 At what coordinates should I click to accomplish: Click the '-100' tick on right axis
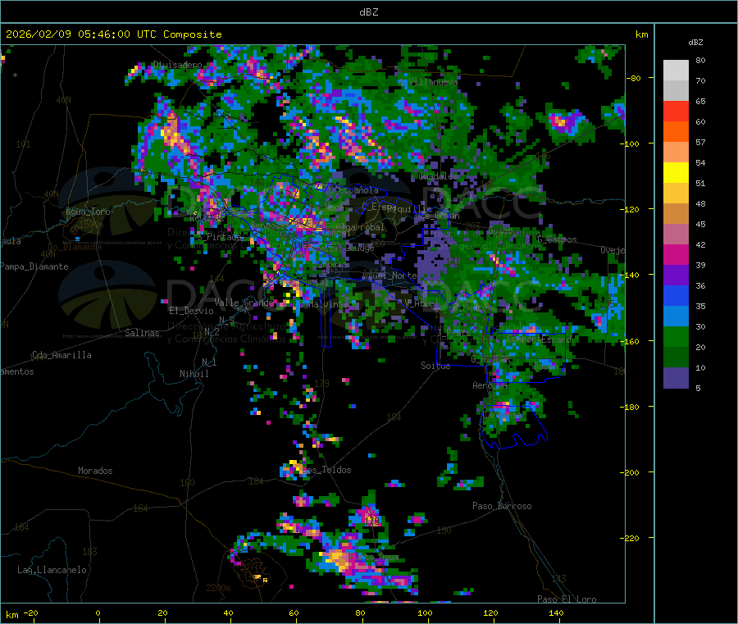point(629,143)
